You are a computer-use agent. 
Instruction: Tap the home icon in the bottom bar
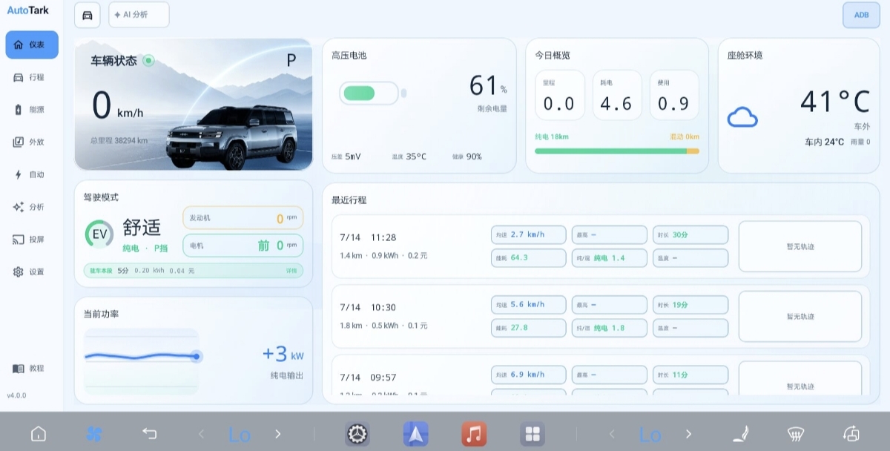[x=39, y=434]
